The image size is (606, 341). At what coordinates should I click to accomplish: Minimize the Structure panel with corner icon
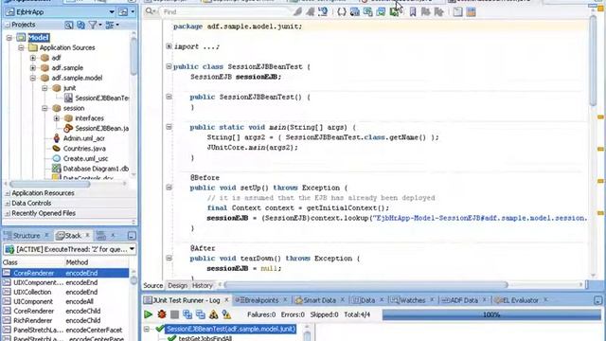click(132, 236)
